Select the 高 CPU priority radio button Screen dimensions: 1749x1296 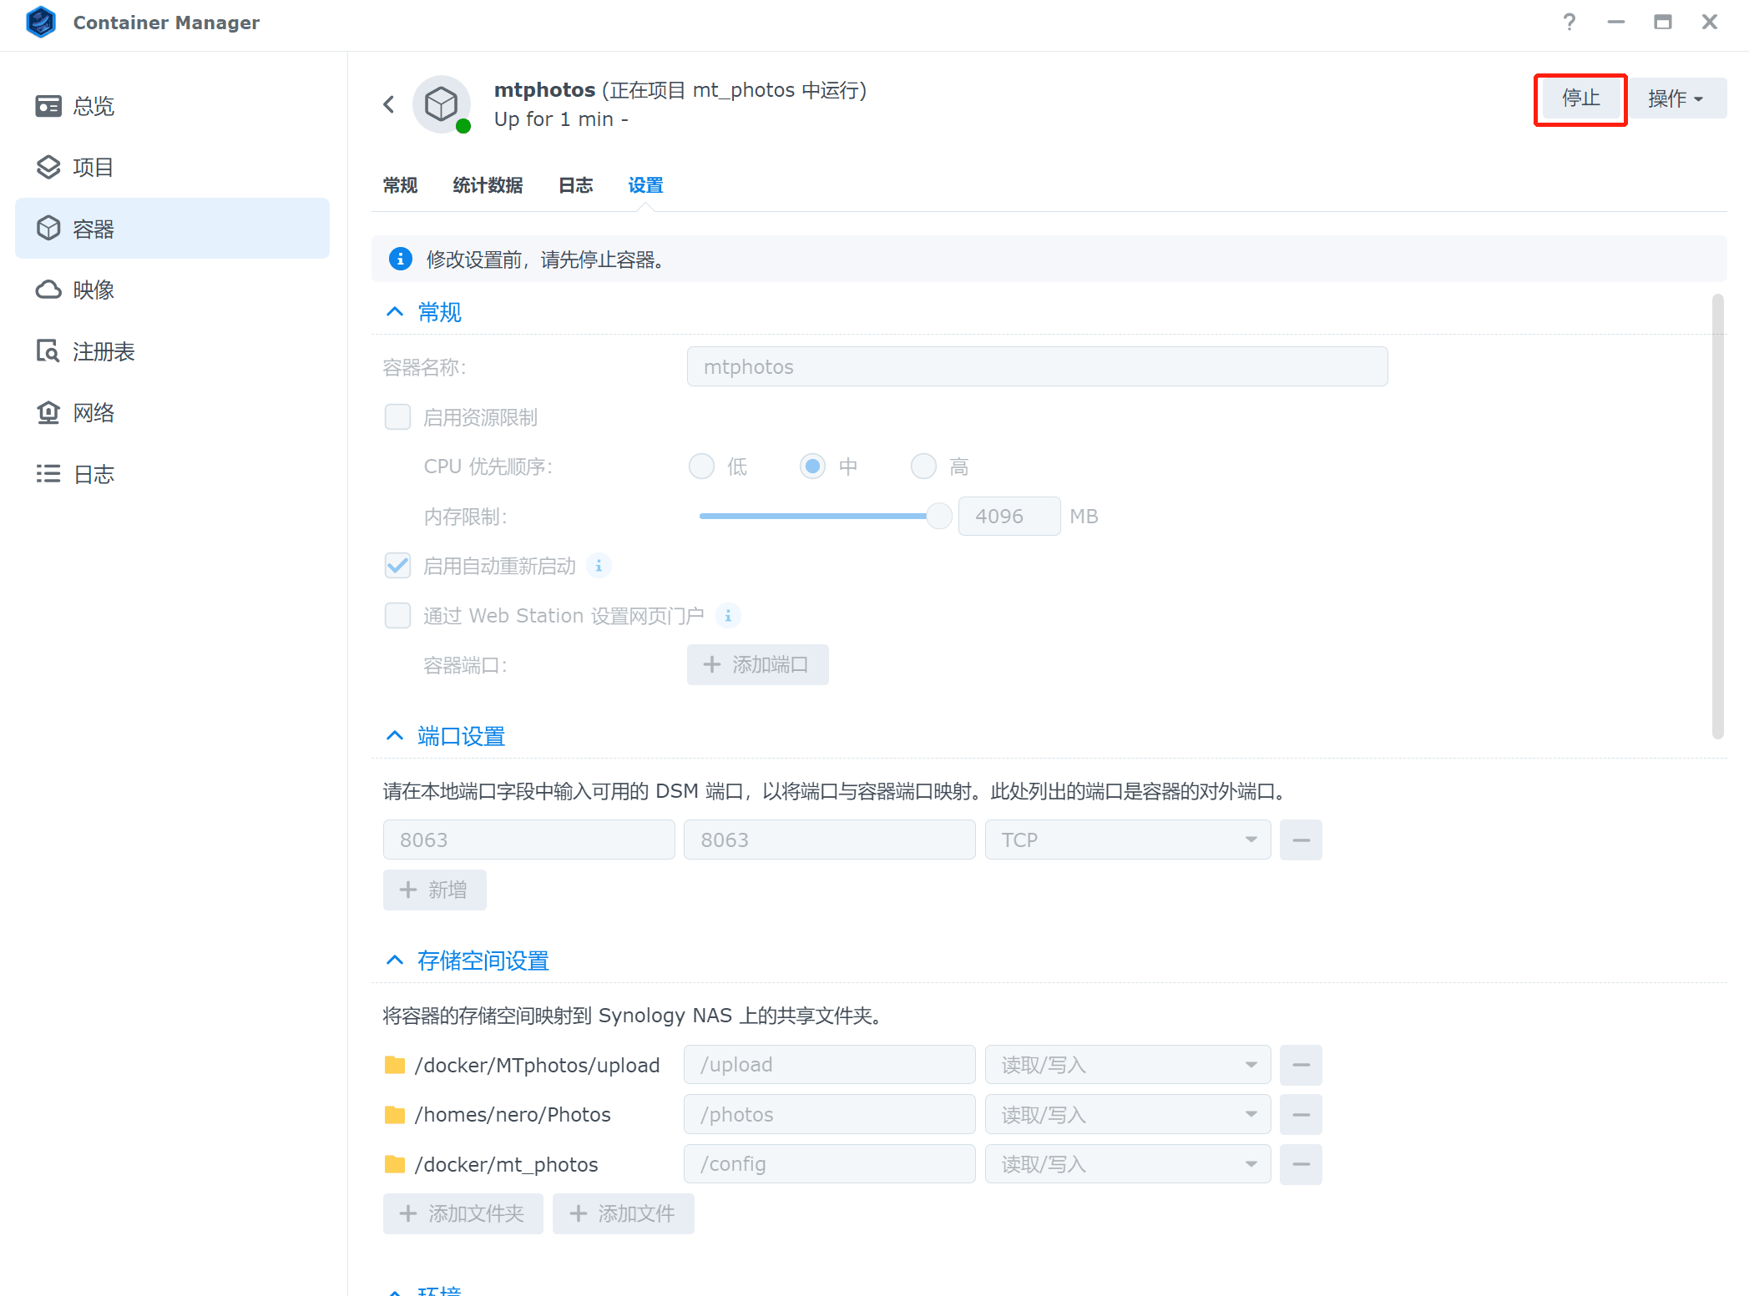click(x=923, y=466)
